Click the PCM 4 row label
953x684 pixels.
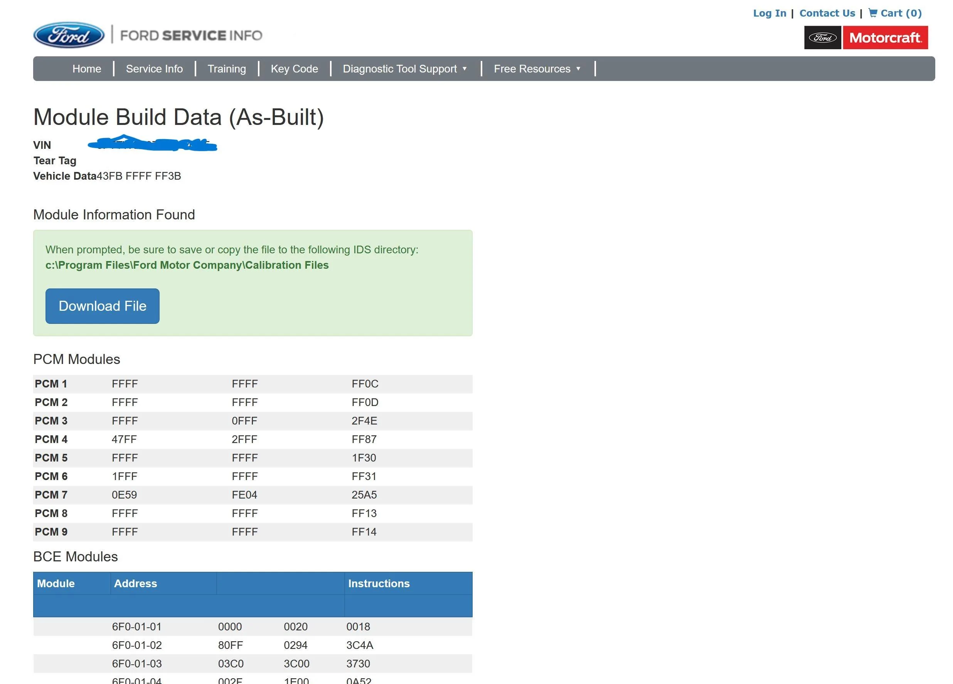(51, 439)
